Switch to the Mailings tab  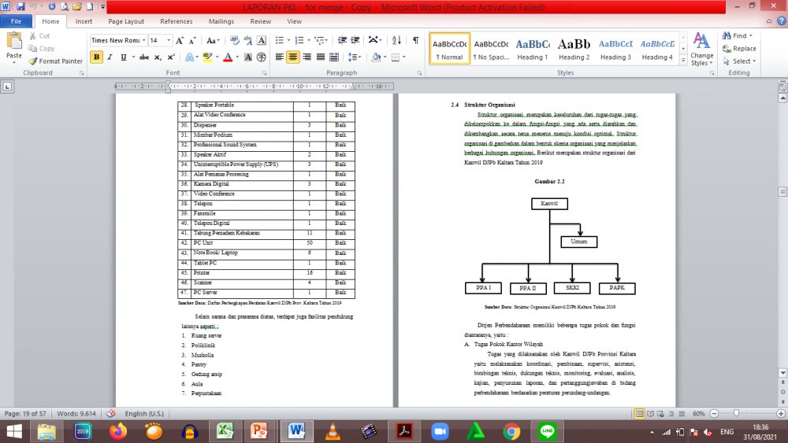(221, 21)
